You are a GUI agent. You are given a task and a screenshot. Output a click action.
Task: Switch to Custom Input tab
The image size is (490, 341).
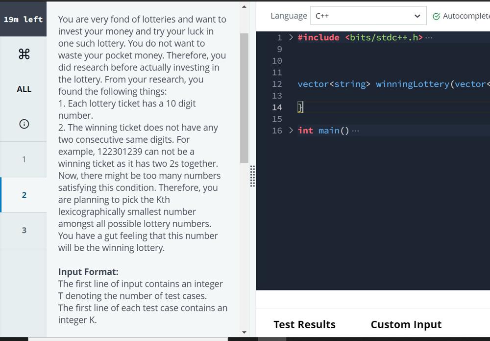[x=406, y=324]
